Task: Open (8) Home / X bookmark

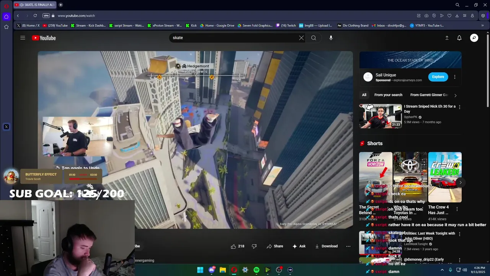Action: (x=28, y=26)
